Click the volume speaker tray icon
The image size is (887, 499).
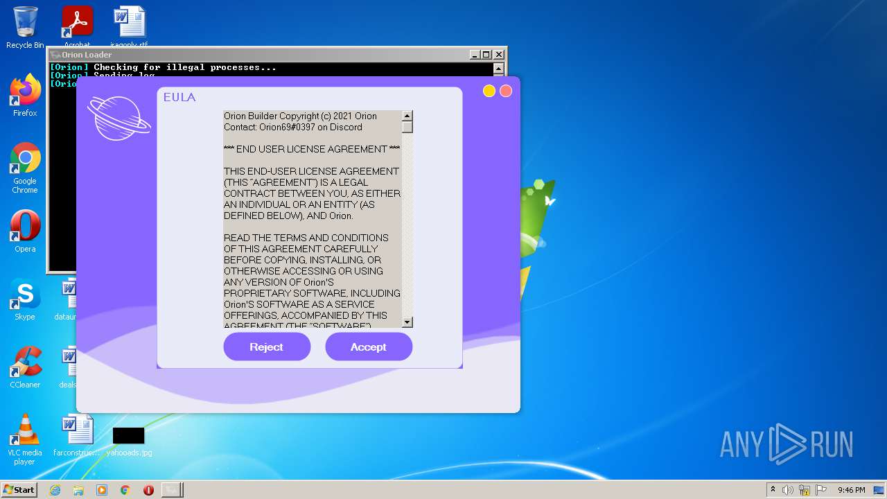coord(788,490)
